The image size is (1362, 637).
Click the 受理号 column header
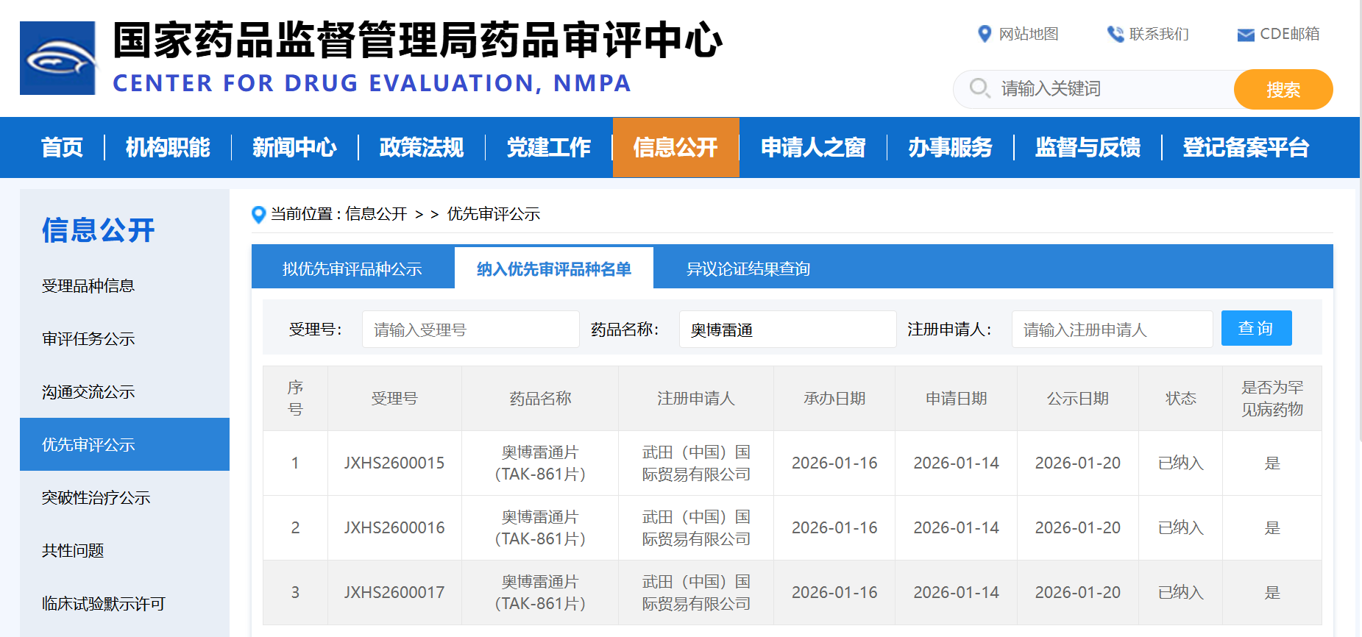[x=394, y=398]
